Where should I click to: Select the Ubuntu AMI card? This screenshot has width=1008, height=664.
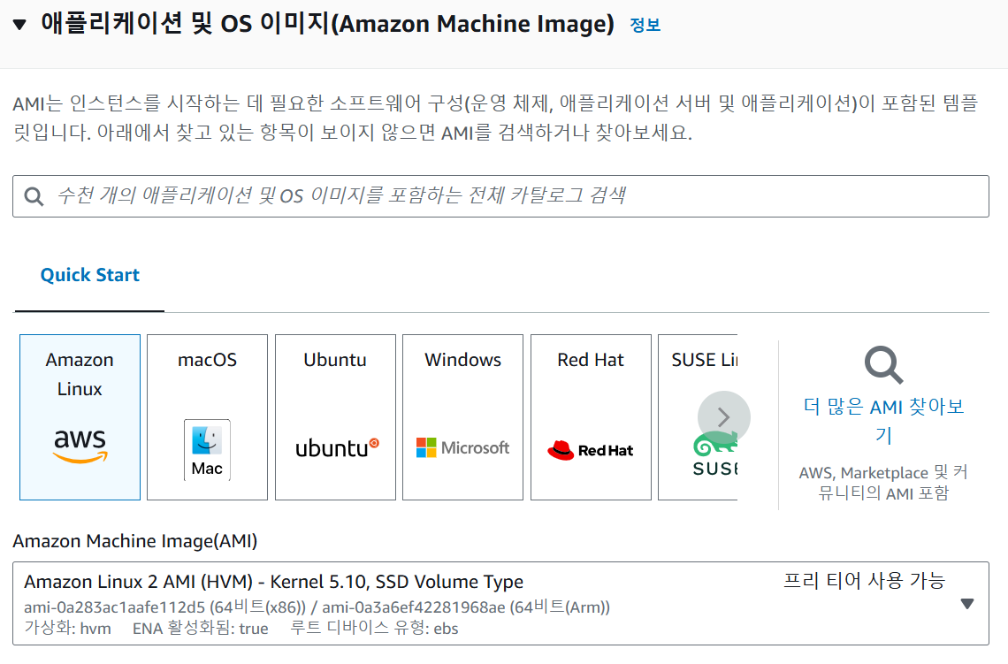point(335,417)
